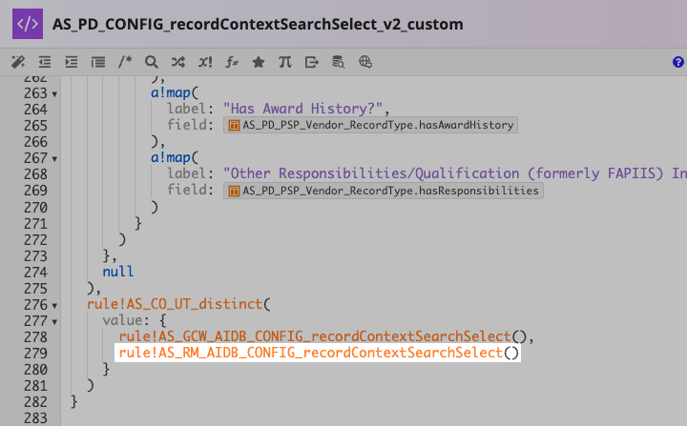Collapse code fold at line 277

point(54,322)
